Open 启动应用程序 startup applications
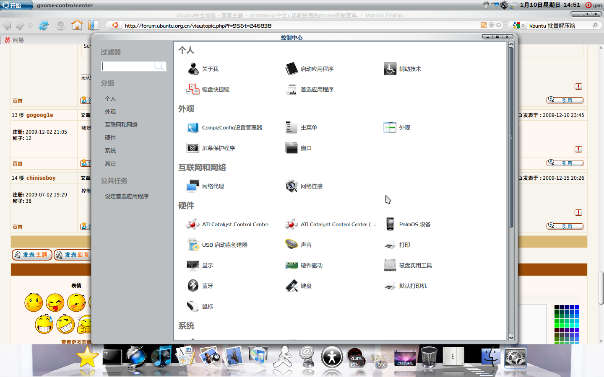The height and width of the screenshot is (377, 604). (309, 69)
